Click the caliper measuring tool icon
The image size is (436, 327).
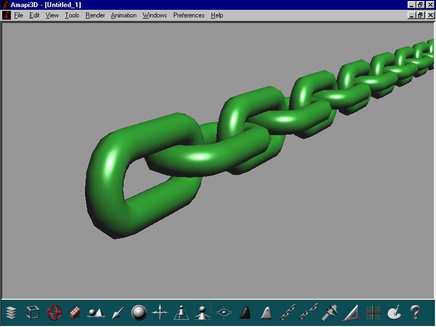(x=329, y=312)
